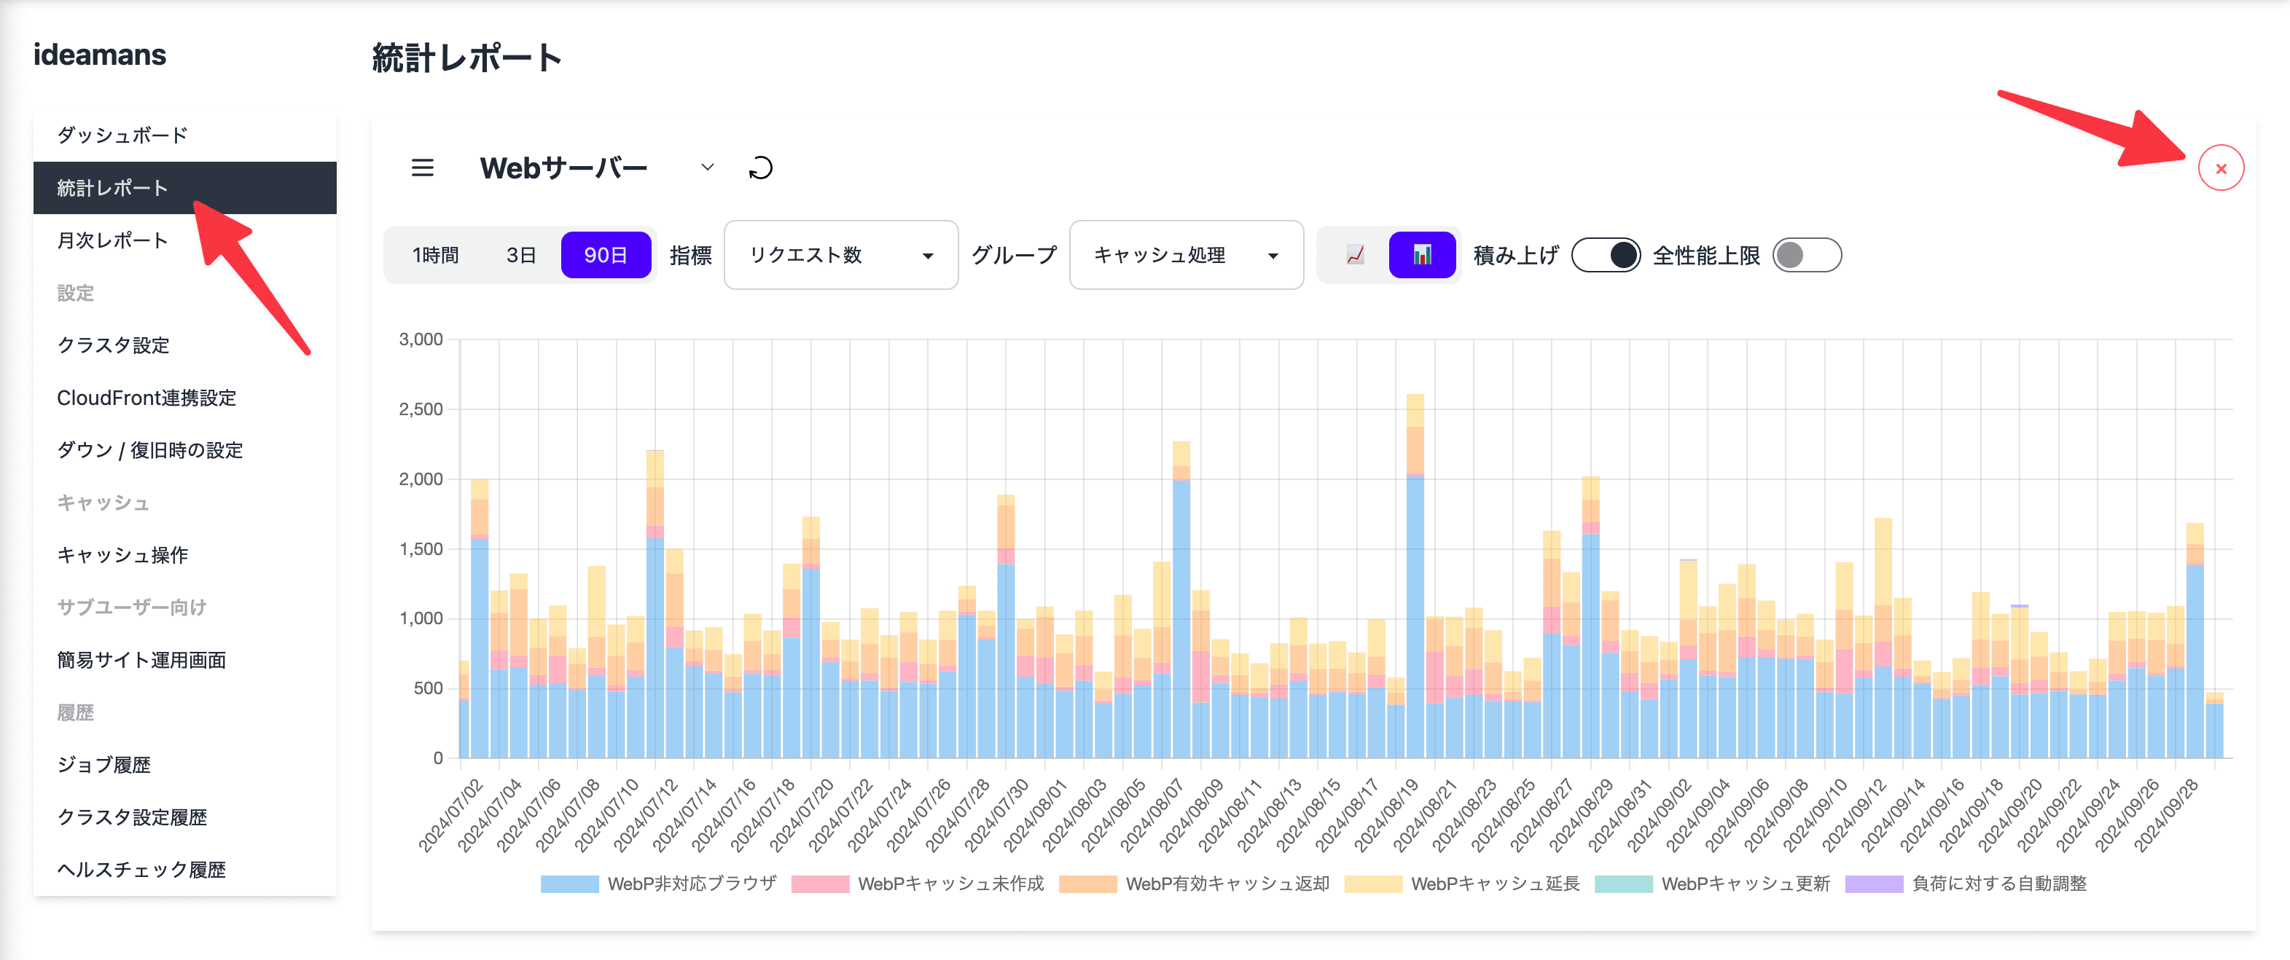Select the 90日 time range
2290x960 pixels.
pos(606,255)
